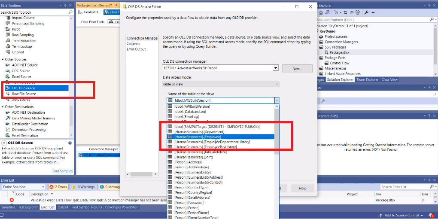Switch to the Class View tab
The image size is (438, 219).
tap(389, 79)
